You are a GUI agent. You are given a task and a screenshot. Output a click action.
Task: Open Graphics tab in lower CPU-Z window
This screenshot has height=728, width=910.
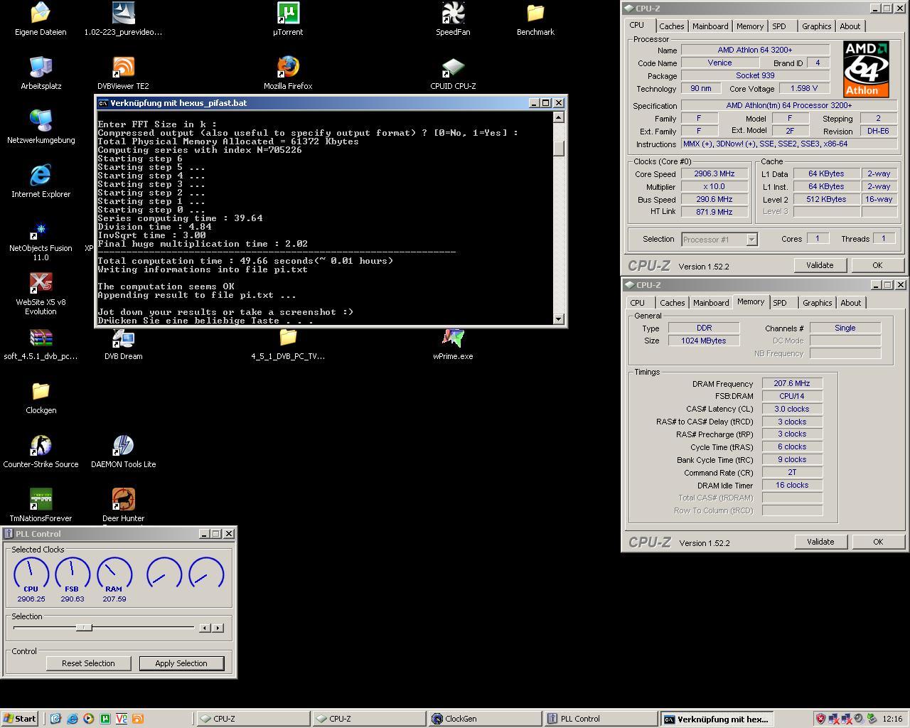(x=817, y=303)
